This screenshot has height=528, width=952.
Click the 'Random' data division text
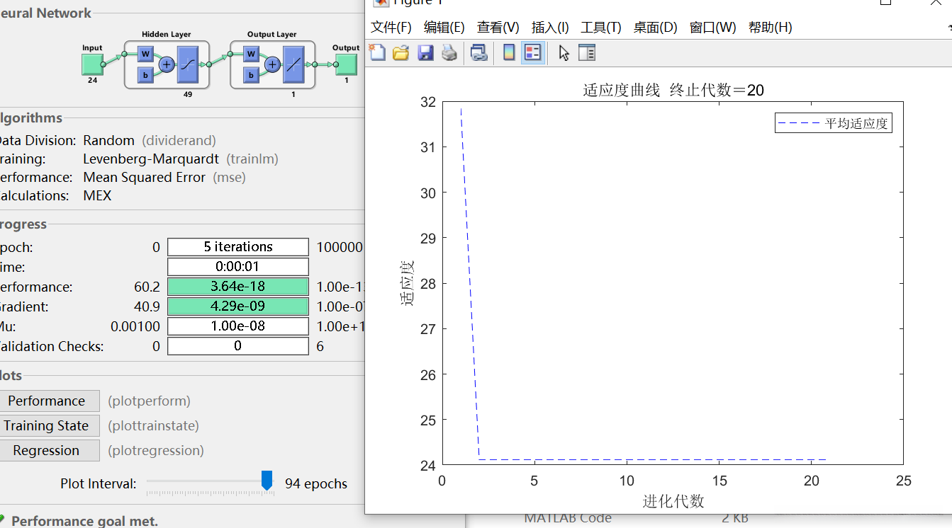point(108,140)
